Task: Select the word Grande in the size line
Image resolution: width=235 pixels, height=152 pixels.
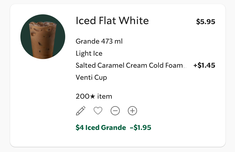Action: pyautogui.click(x=87, y=41)
